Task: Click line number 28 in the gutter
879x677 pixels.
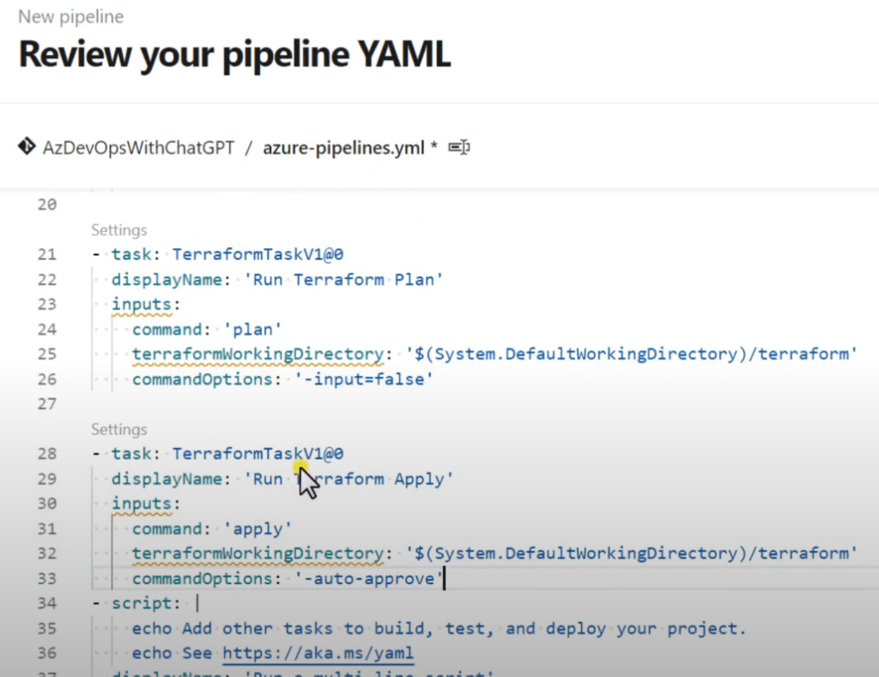Action: [47, 454]
